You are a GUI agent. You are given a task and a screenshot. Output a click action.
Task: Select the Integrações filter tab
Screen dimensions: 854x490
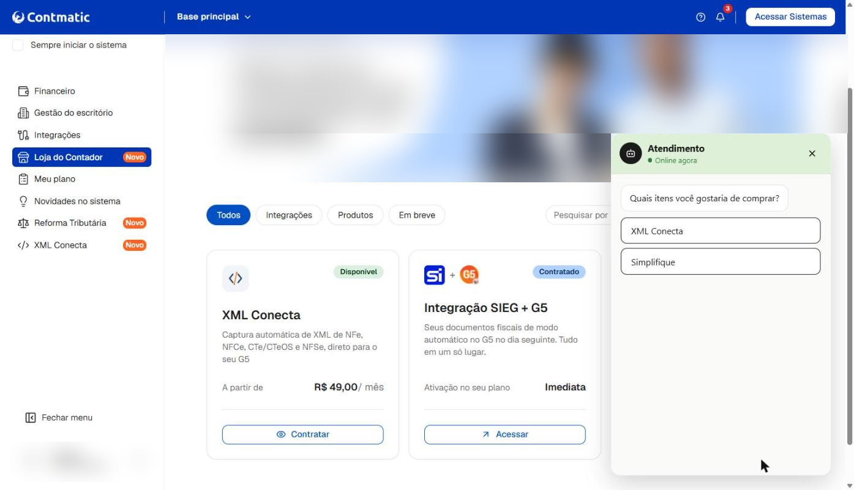[x=289, y=215]
